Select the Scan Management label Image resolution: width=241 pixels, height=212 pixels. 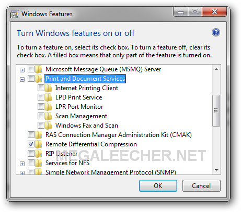coord(81,116)
